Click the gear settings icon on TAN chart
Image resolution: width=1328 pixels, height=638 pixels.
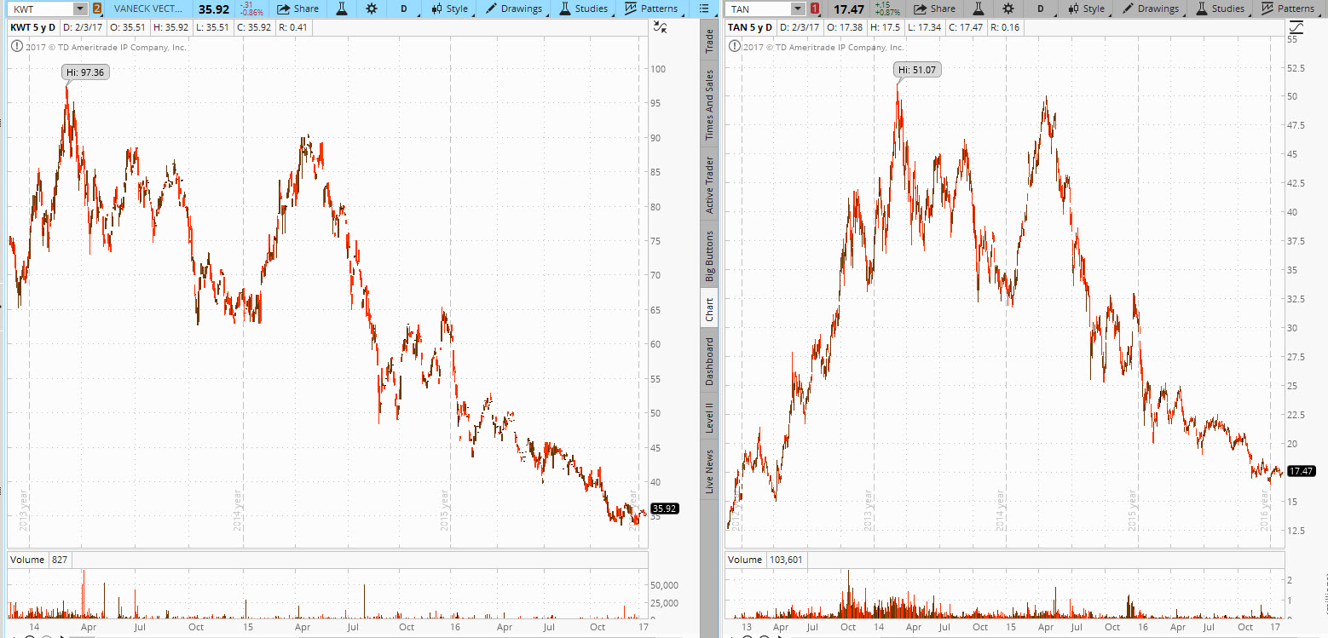(x=1008, y=9)
